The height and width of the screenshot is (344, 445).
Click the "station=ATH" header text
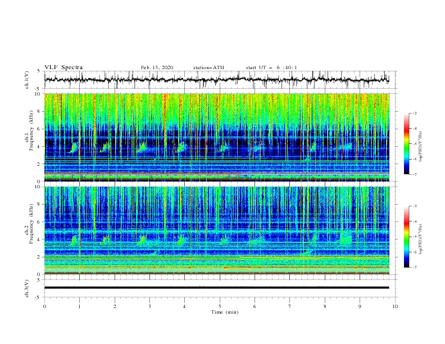pyautogui.click(x=208, y=67)
